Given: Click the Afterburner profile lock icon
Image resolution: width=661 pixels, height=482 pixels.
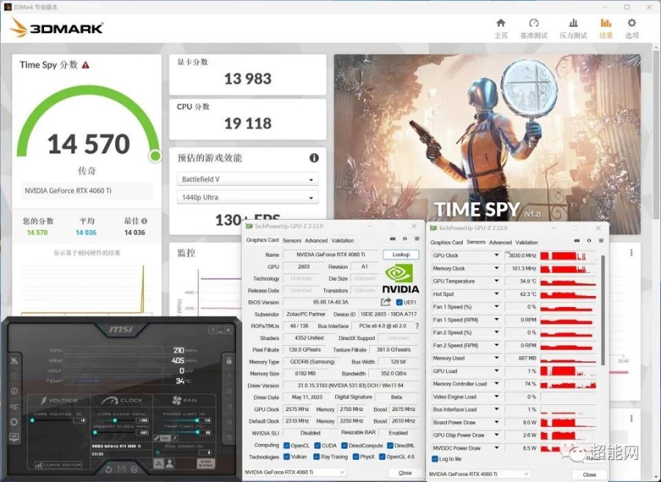Looking at the screenshot, I should coord(229,361).
